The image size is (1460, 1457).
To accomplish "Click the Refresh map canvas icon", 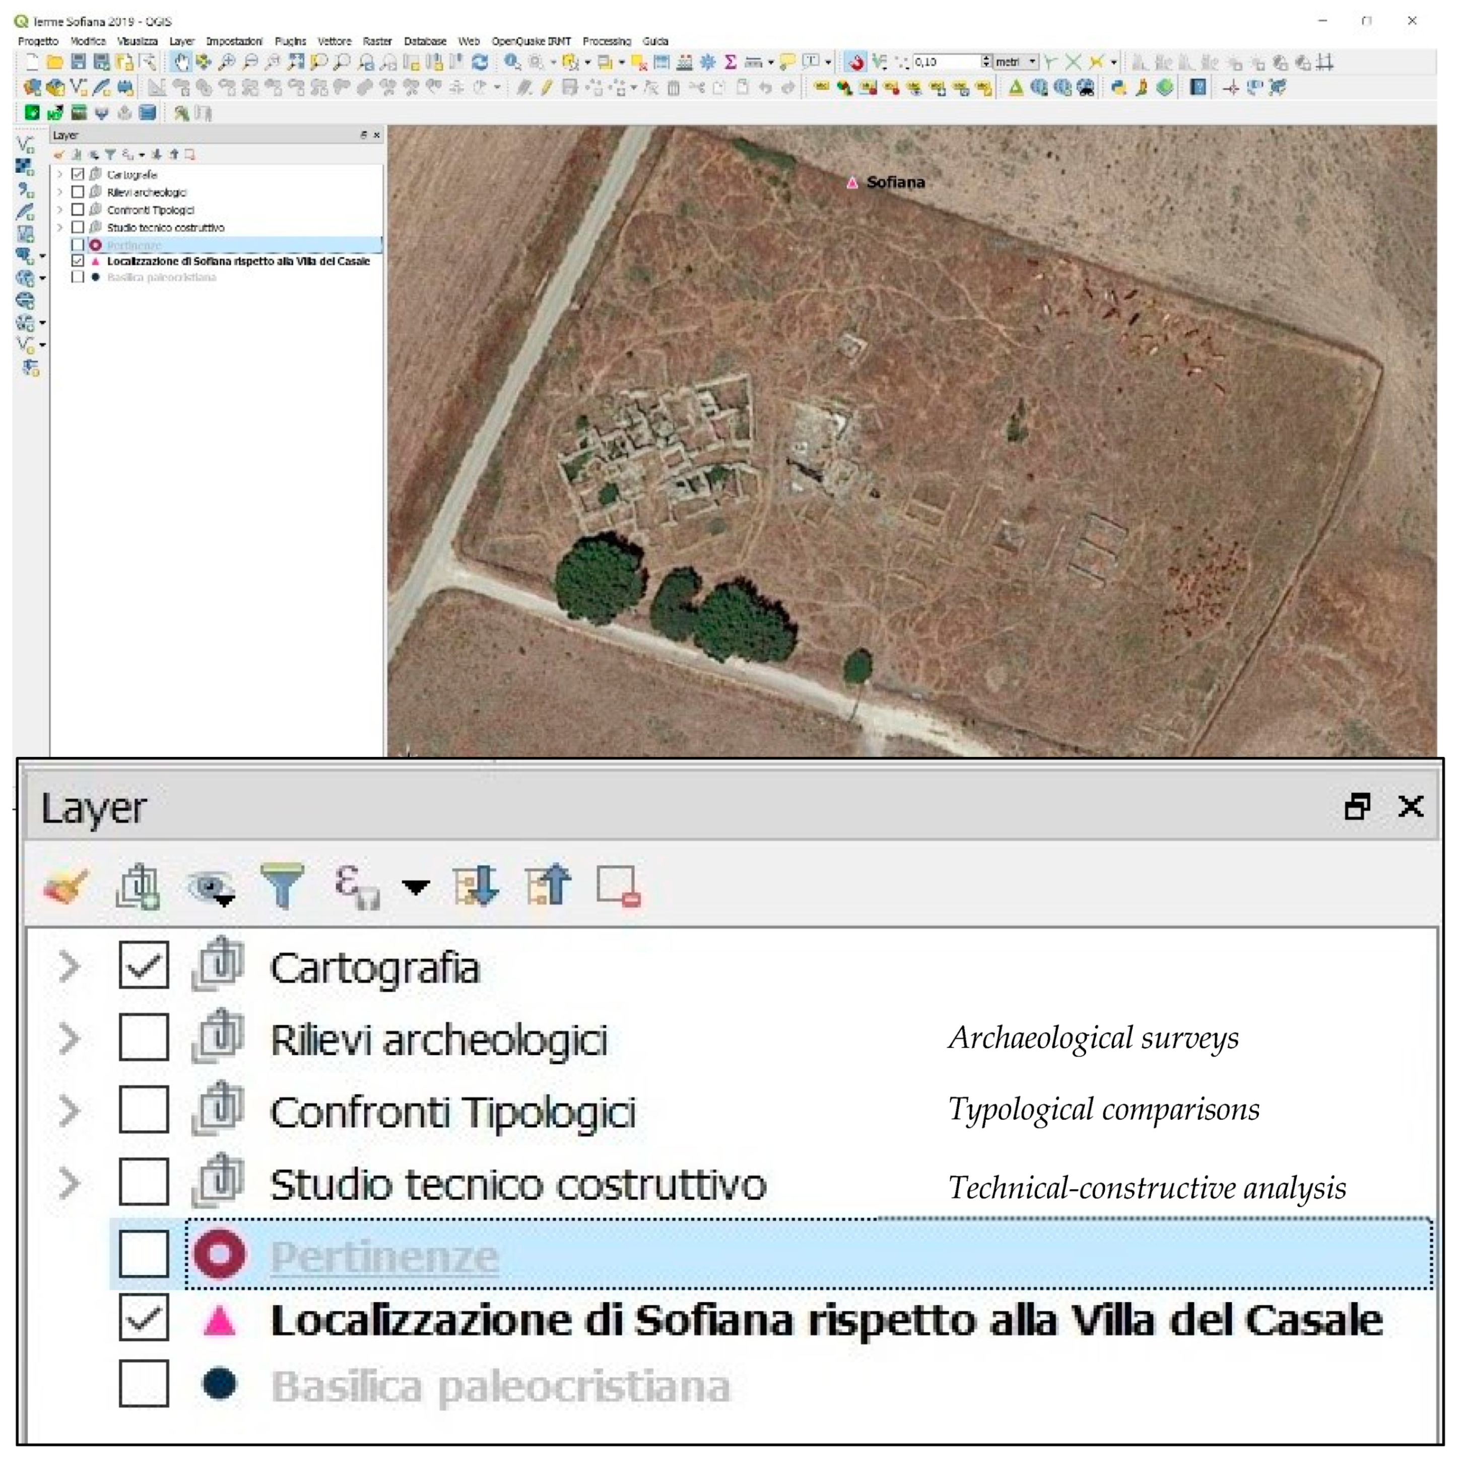I will tap(479, 62).
